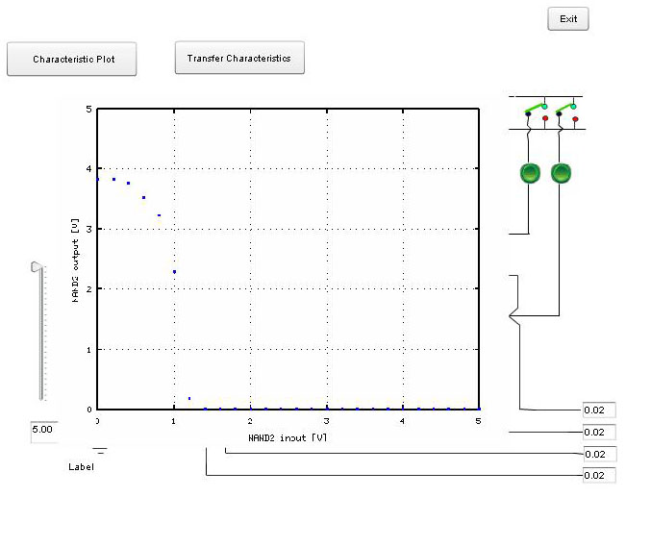Viewport: 651px width, 547px height.
Task: Click the left green LED indicator
Action: 530,174
